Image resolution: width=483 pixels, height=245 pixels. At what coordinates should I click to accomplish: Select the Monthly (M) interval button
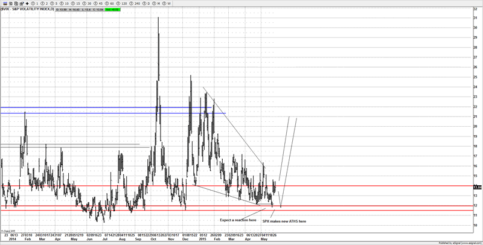point(157,4)
